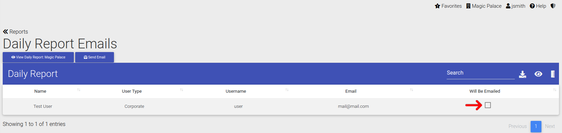Open Help question mark link
The height and width of the screenshot is (133, 562).
point(538,6)
